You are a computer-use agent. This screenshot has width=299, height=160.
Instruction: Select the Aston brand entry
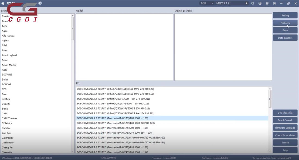(36, 60)
